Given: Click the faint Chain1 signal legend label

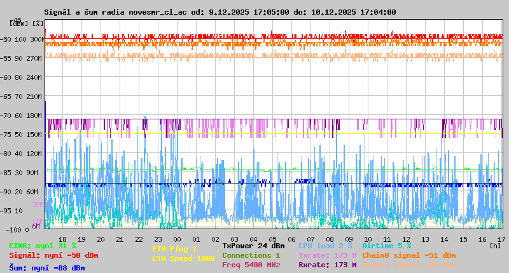Looking at the screenshot, I should (408, 265).
